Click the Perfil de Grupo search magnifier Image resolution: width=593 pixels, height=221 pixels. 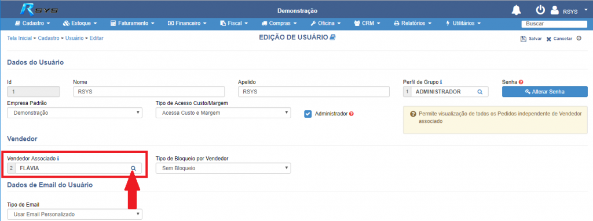(x=479, y=92)
